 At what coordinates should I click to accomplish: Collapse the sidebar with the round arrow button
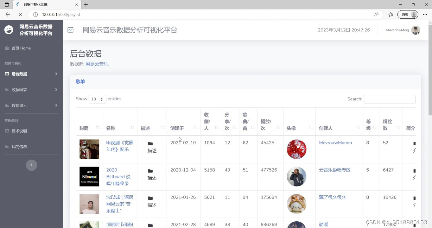31,165
